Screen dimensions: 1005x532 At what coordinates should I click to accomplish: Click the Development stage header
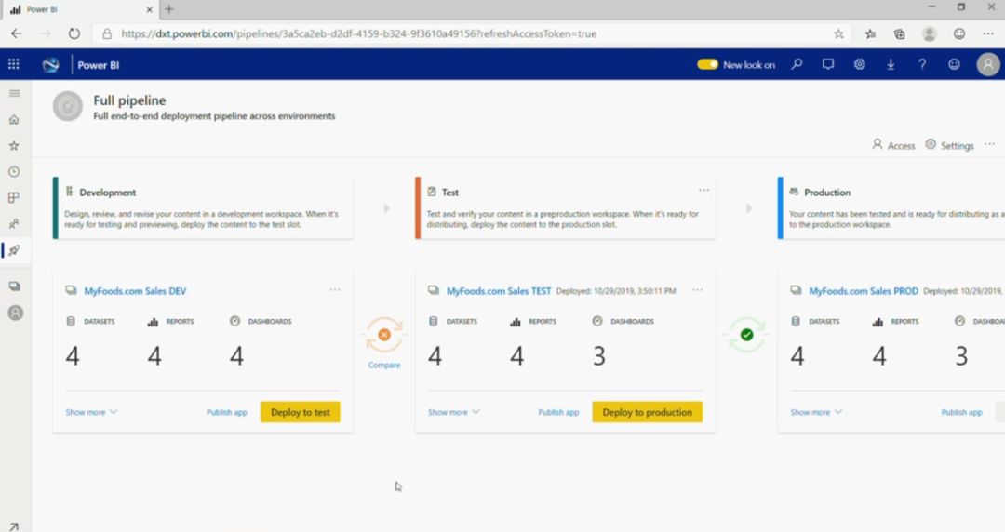click(x=203, y=207)
